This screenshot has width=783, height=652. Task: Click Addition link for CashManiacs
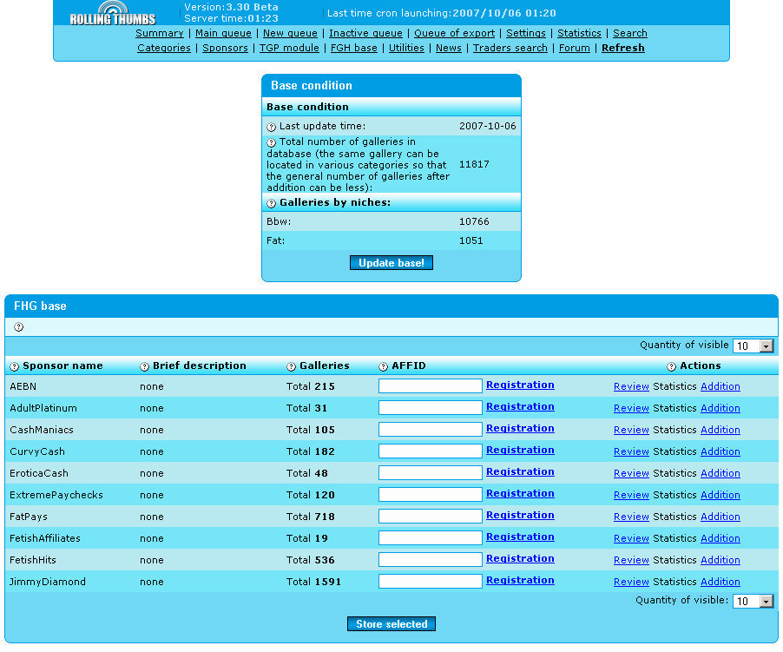(720, 430)
